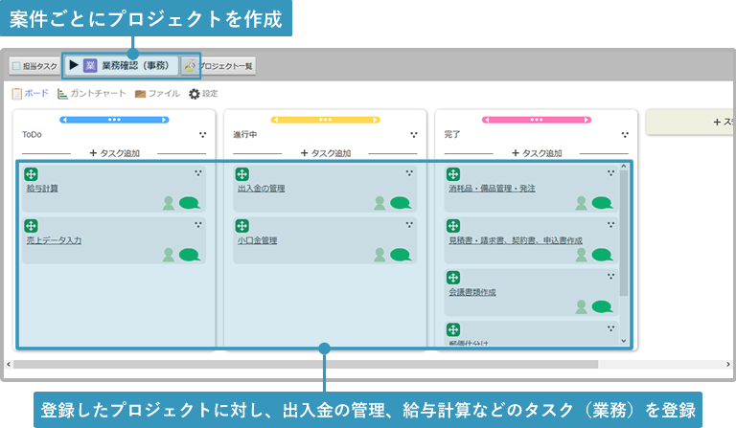This screenshot has height=428, width=736.
Task: Open 売上データ入力 card options menu
Action: (198, 225)
